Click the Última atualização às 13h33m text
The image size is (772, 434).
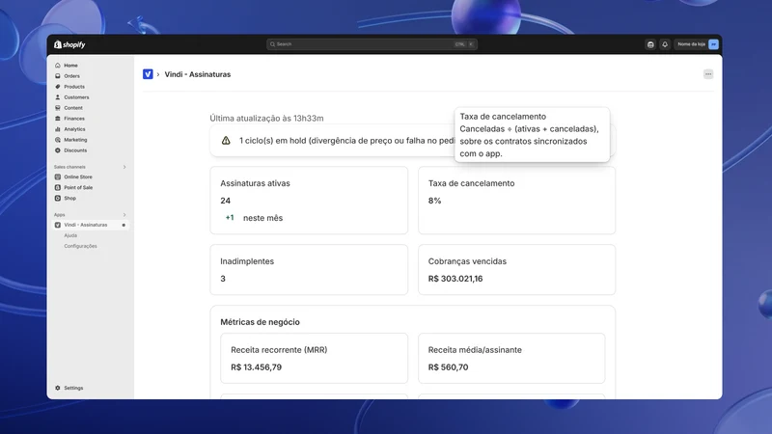(x=267, y=118)
